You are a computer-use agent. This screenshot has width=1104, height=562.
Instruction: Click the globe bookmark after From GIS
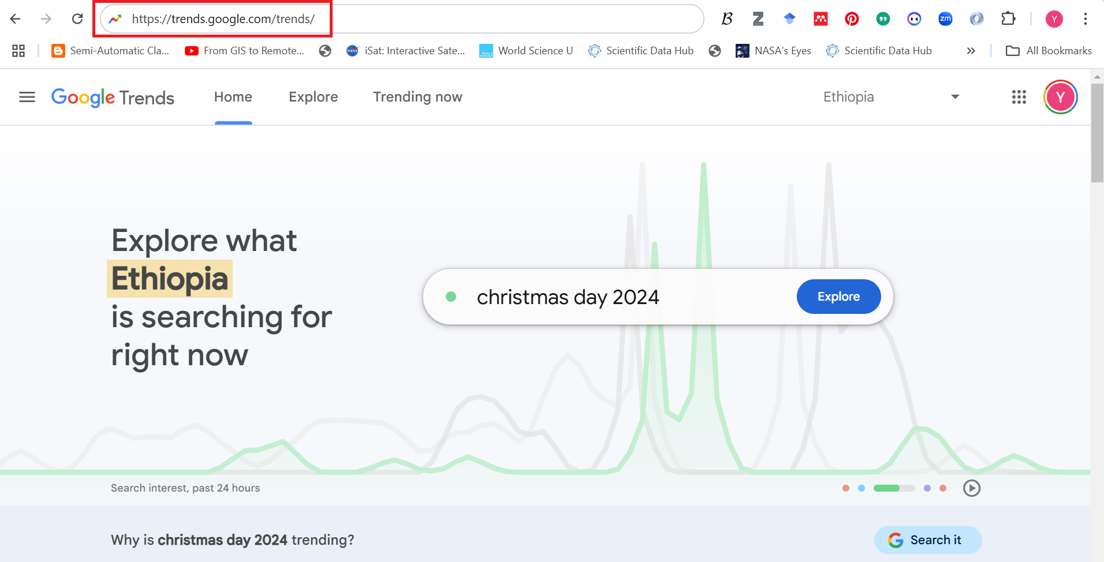coord(325,51)
